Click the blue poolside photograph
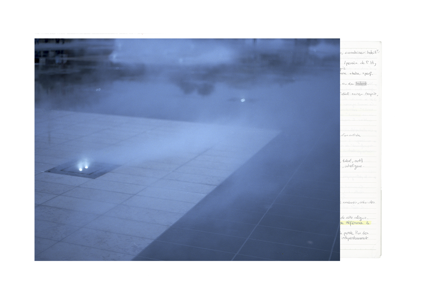This screenshot has width=431, height=305. tap(187, 150)
